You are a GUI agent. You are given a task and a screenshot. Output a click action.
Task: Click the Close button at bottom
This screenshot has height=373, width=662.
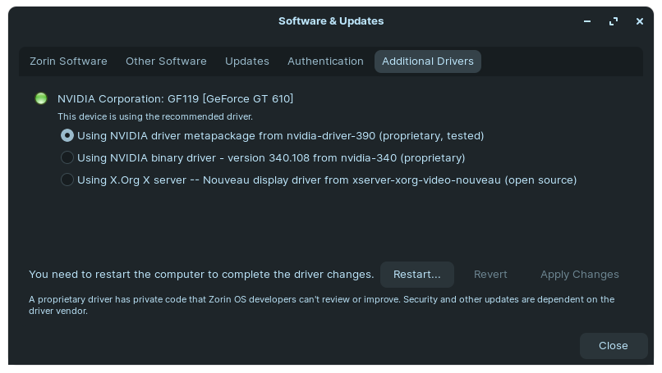[614, 346]
